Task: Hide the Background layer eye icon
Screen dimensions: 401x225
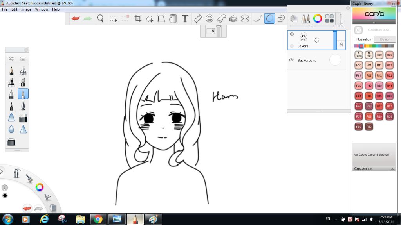Action: (291, 60)
